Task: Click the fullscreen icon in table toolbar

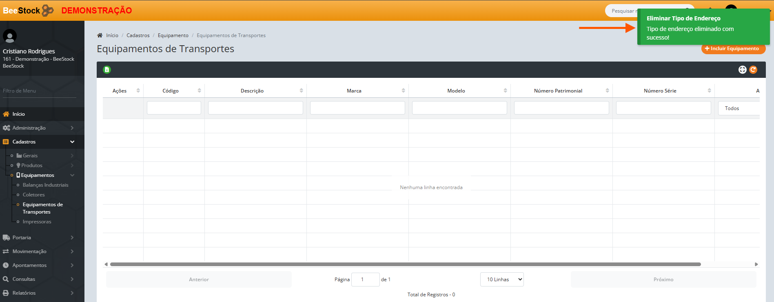Action: tap(742, 70)
